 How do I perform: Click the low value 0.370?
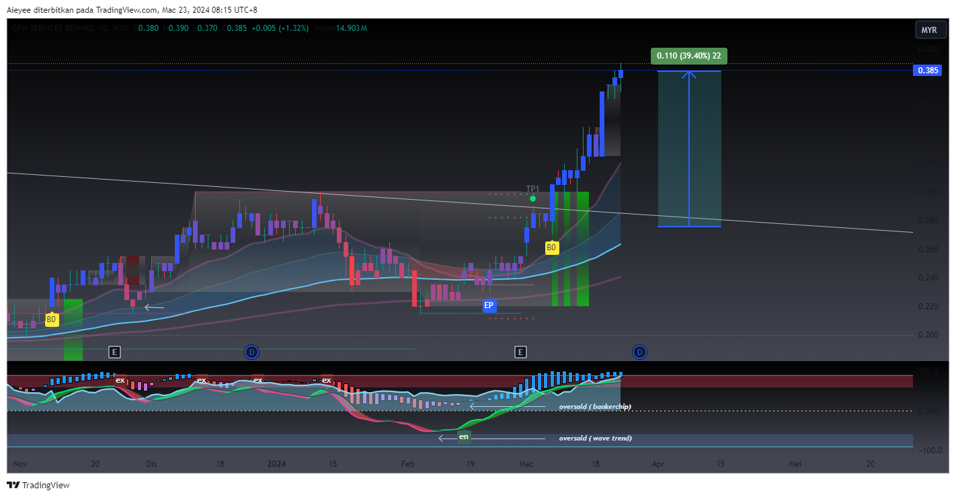[x=206, y=28]
